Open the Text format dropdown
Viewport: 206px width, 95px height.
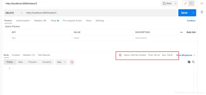(61, 62)
